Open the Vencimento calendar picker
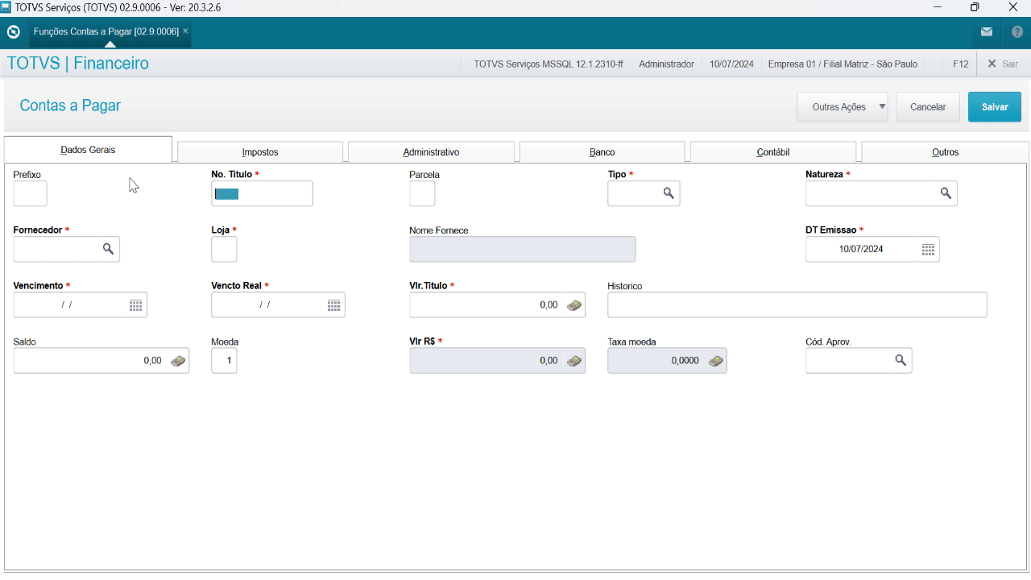Screen dimensions: 1031x580 [135, 305]
